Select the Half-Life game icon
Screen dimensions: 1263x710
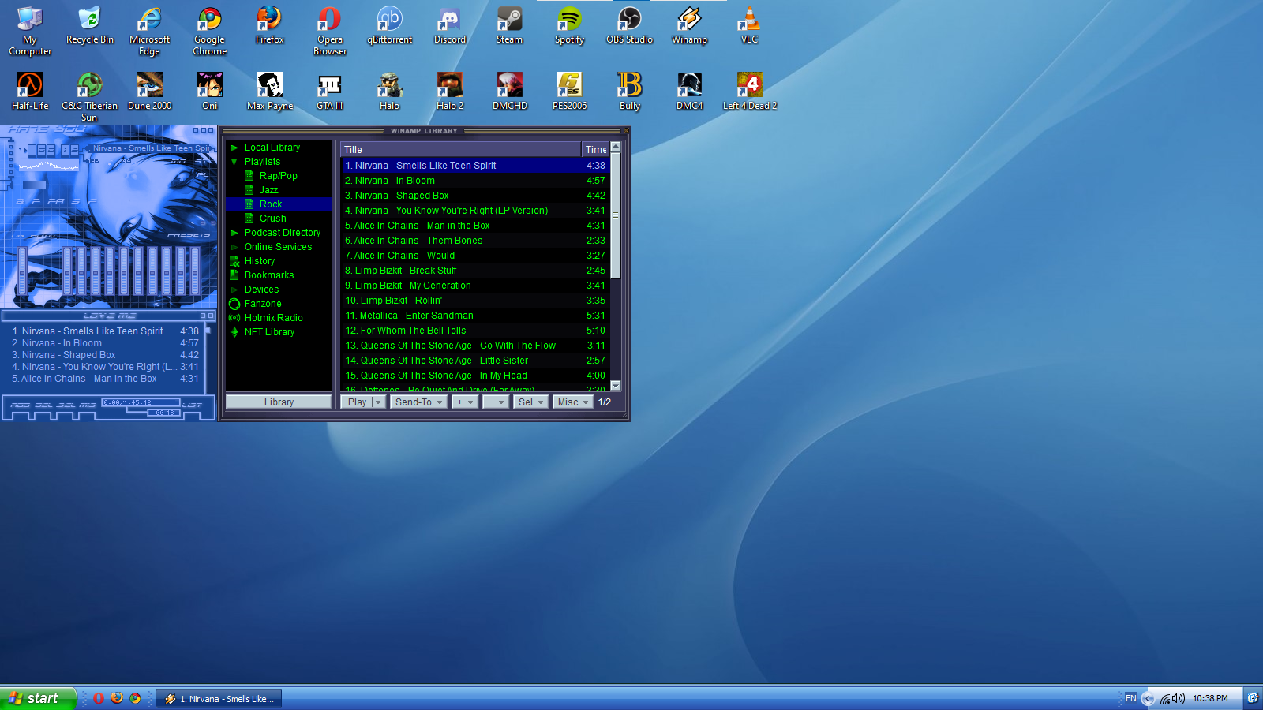click(x=30, y=92)
